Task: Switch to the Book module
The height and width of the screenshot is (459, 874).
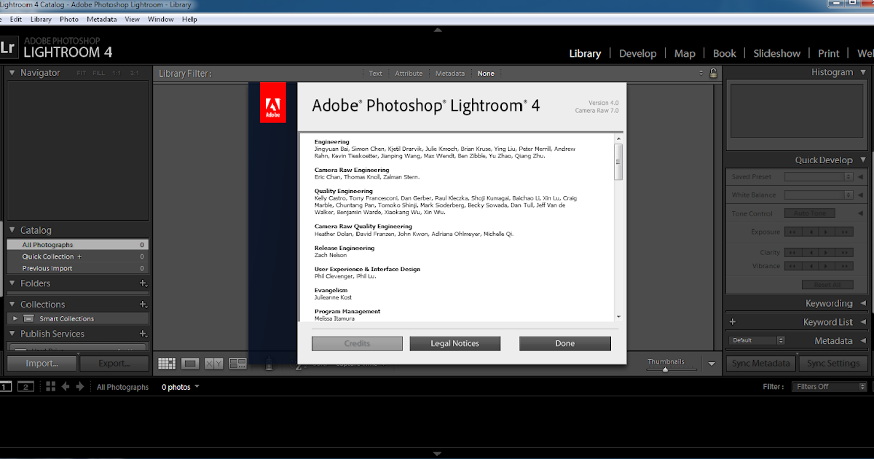Action: point(725,53)
